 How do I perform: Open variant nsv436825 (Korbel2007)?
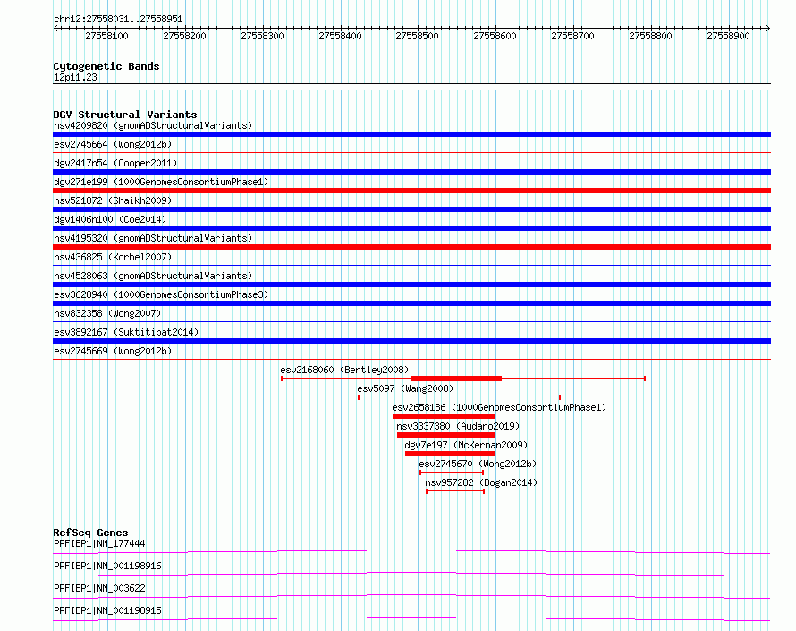point(113,257)
